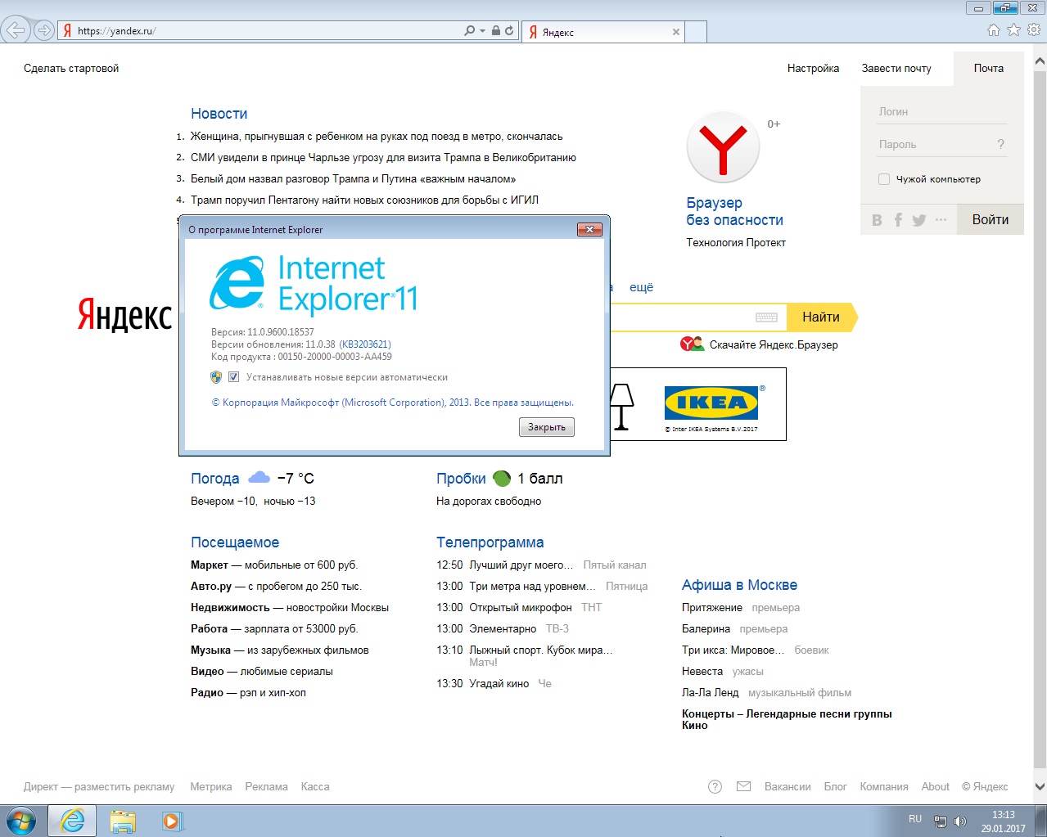Viewport: 1047px width, 837px height.
Task: Click the RU language indicator
Action: point(915,819)
